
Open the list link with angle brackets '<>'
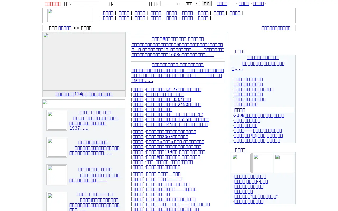(x=175, y=142)
